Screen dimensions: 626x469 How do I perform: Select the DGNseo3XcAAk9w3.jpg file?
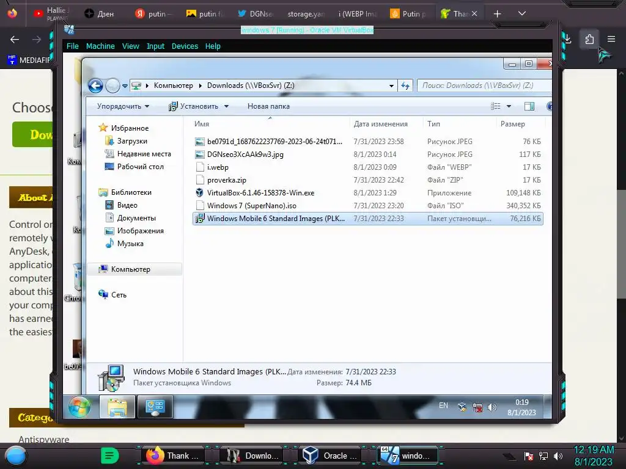(x=245, y=155)
